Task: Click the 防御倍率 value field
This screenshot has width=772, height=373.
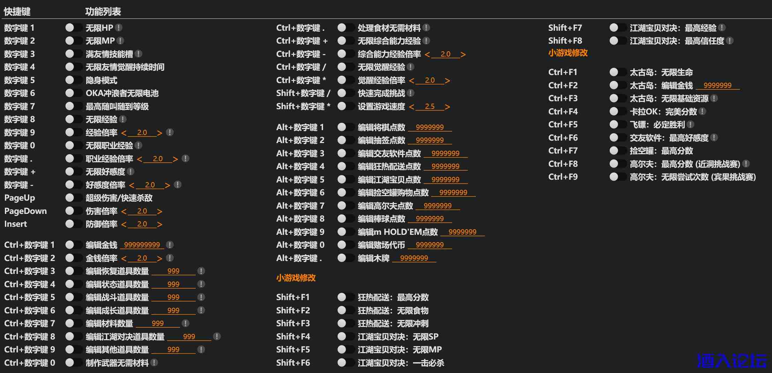Action: pos(142,224)
